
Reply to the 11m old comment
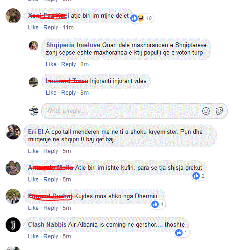(51, 28)
